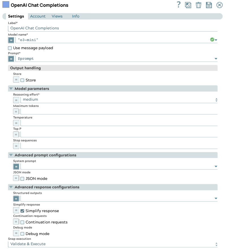This screenshot has height=252, width=226.
Task: Enable the Debug mode checkbox
Action: pyautogui.click(x=22, y=234)
